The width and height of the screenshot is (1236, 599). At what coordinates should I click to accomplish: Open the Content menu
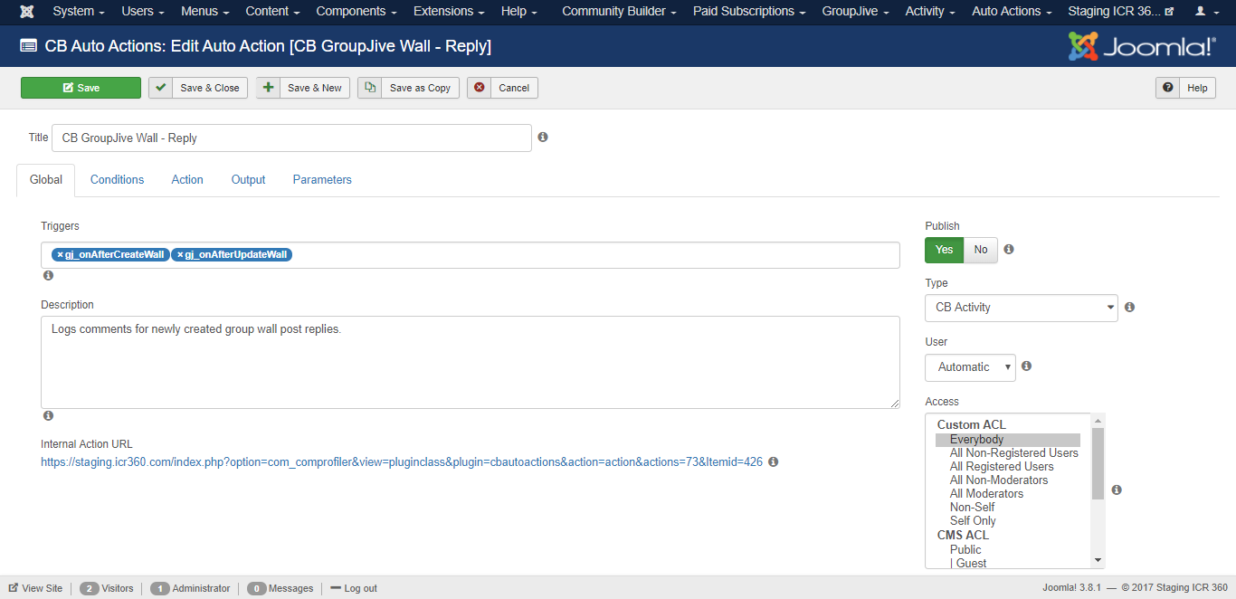point(272,12)
